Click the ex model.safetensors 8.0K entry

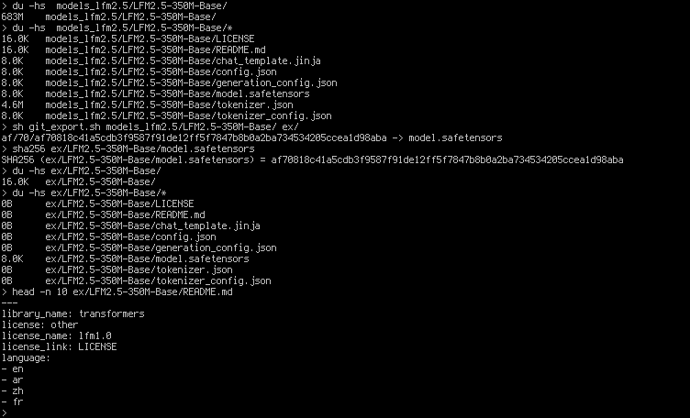click(x=125, y=258)
